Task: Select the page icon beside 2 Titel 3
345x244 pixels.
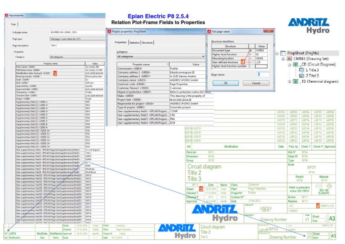Action: [302, 75]
